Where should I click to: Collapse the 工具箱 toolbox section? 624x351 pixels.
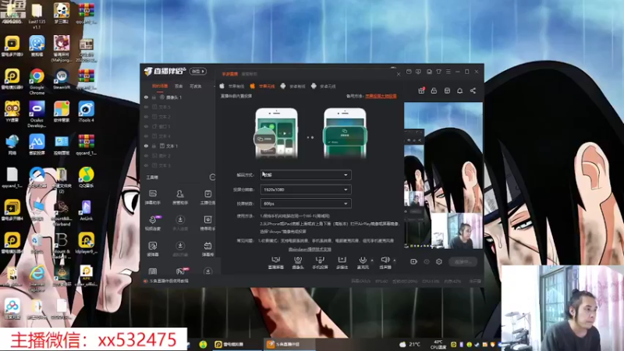coord(212,177)
